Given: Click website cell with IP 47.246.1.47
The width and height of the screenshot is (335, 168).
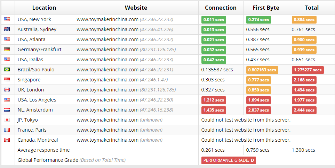Looking at the screenshot, I should (136, 80).
